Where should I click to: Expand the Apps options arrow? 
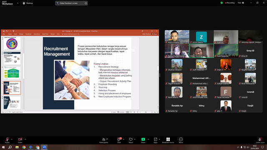click(x=159, y=139)
